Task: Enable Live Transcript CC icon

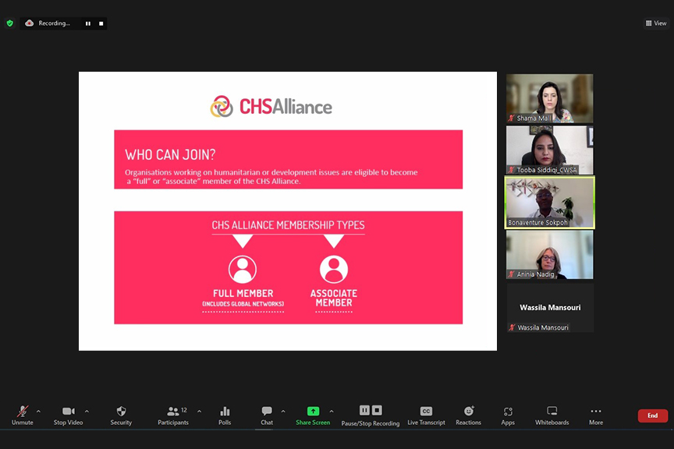Action: (x=426, y=411)
